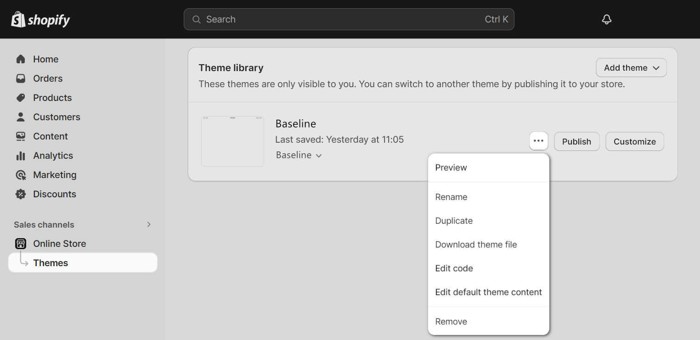Image resolution: width=700 pixels, height=340 pixels.
Task: Open the Home icon in sidebar
Action: 21,59
